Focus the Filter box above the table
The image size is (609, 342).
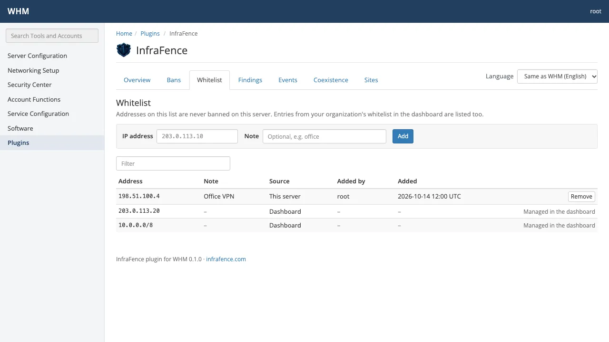[x=173, y=163]
